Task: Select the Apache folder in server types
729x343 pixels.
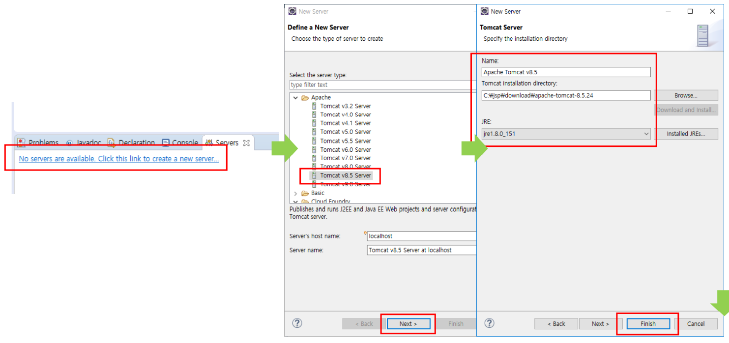Action: click(316, 97)
